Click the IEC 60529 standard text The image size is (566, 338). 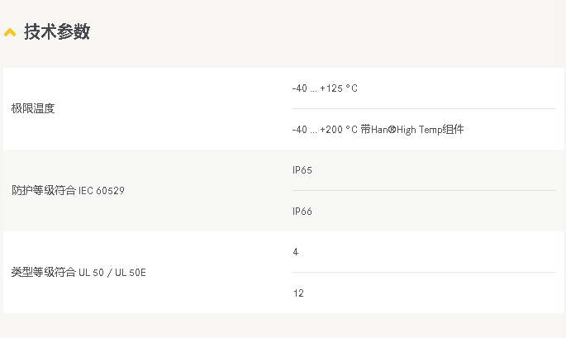[102, 190]
